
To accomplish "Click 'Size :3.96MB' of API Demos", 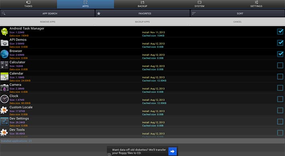I will 17,43.
